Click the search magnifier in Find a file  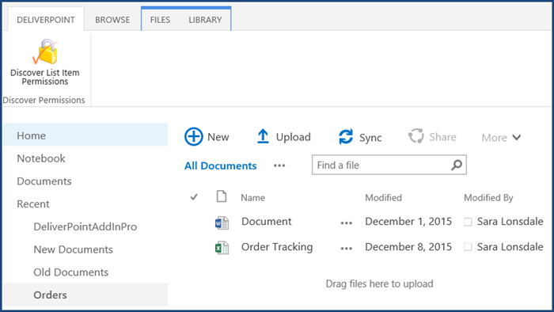457,165
